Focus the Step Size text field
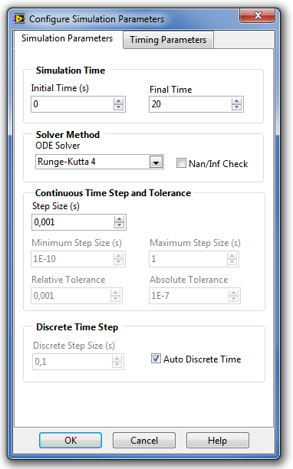Image resolution: width=293 pixels, height=469 pixels. click(x=73, y=222)
